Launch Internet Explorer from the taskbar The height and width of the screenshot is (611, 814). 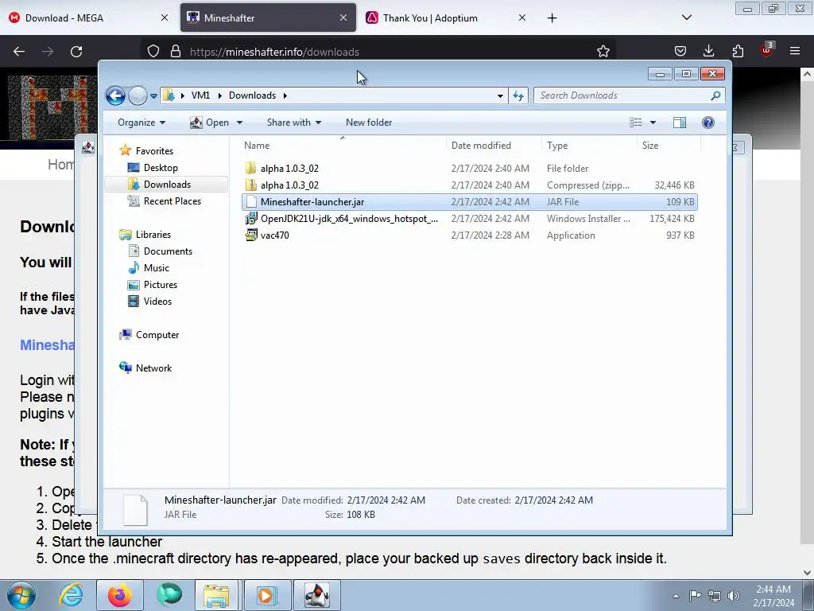pyautogui.click(x=71, y=595)
